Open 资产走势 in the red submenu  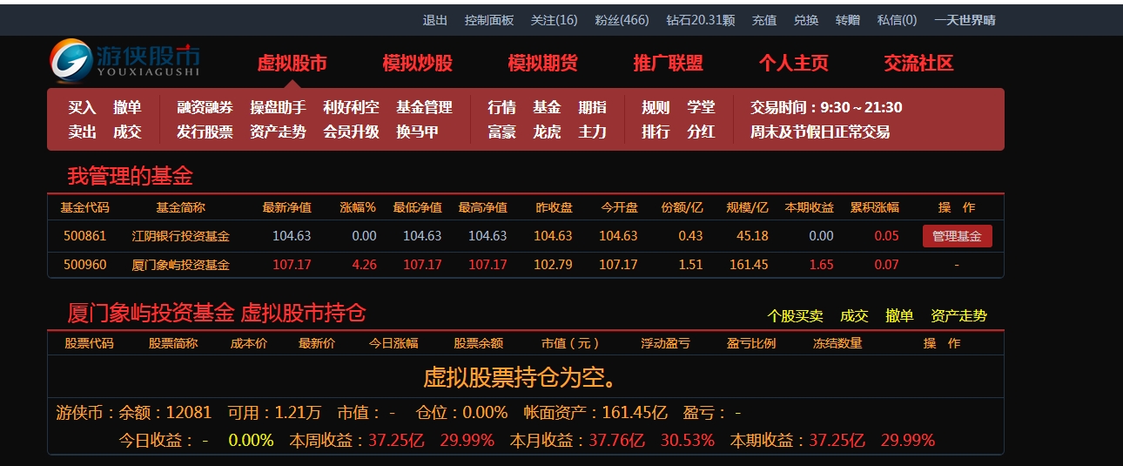(x=278, y=132)
